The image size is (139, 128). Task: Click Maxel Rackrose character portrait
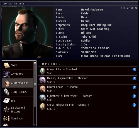pyautogui.click(x=28, y=32)
